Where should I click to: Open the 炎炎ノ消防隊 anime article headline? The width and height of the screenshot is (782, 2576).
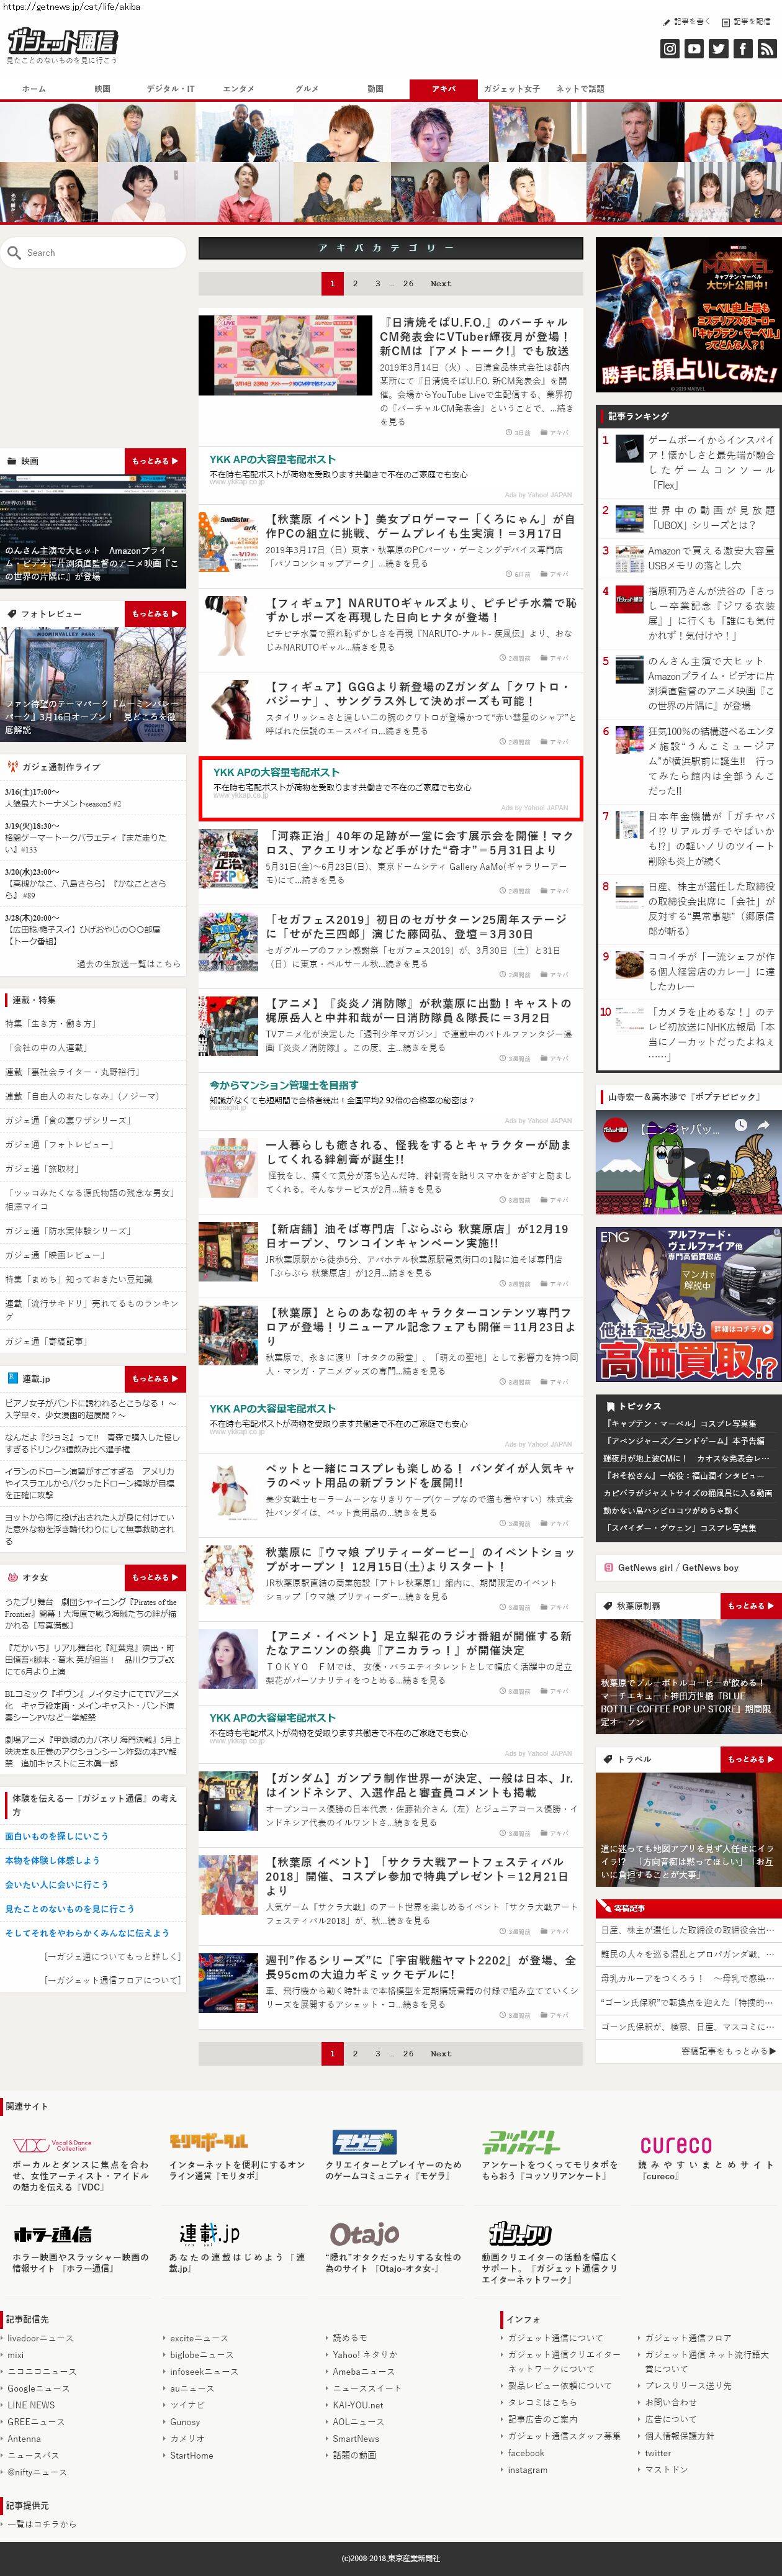(420, 1011)
